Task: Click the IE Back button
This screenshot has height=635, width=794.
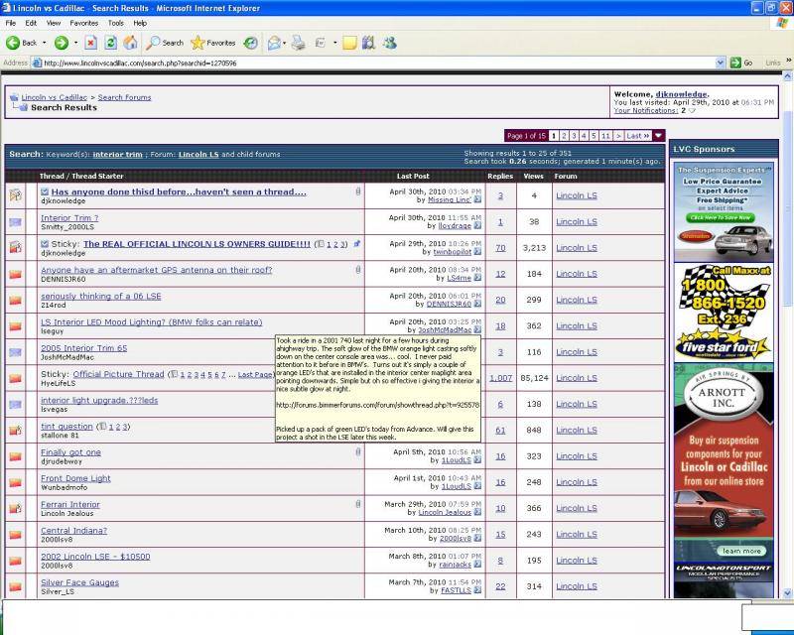Action: pos(22,43)
